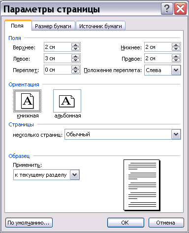Select the книжная portrait orientation icon
189x233 pixels.
(x=27, y=101)
